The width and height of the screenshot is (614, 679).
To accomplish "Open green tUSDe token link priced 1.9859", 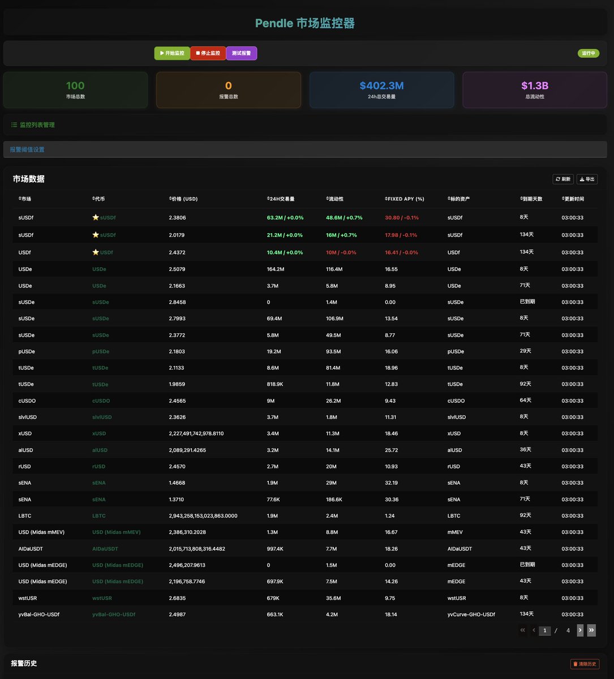I will [x=100, y=384].
